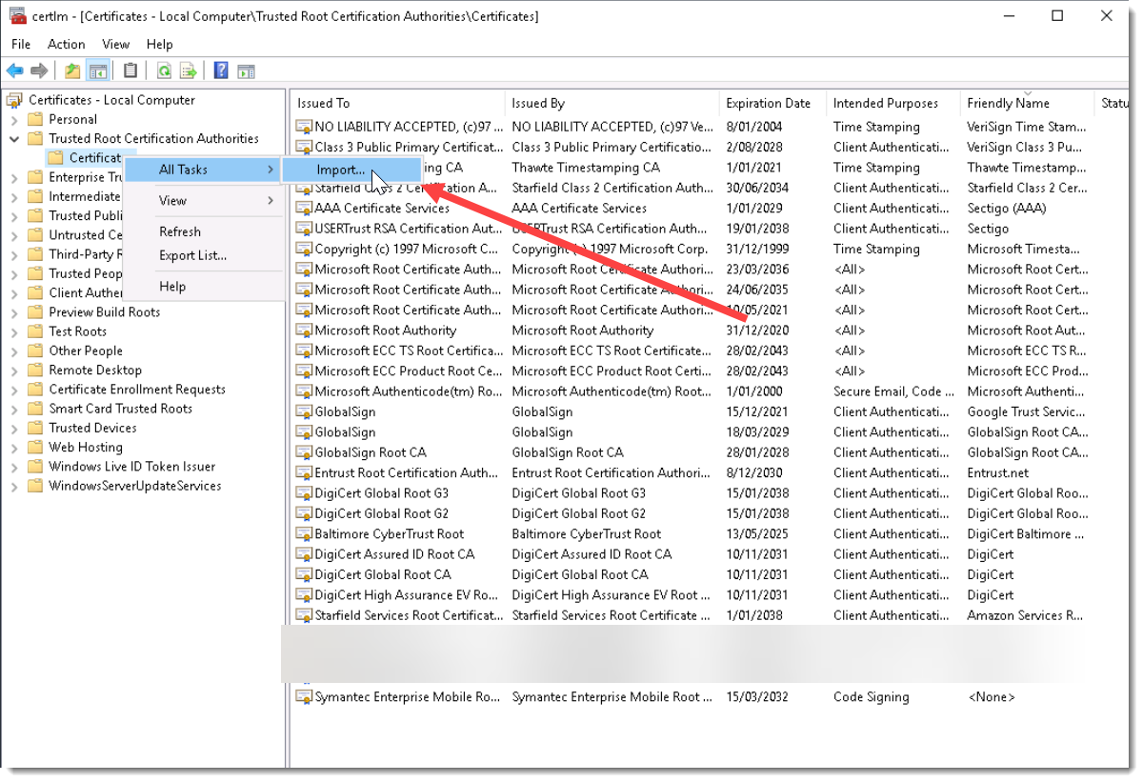Click the certificate icon for DigiCert Assured ID Root CA
This screenshot has width=1143, height=782.
304,554
